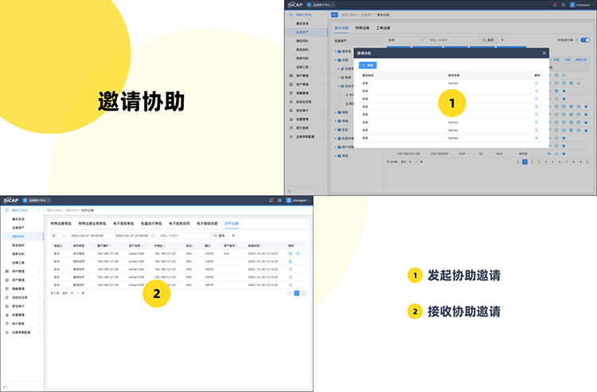The image size is (597, 392).
Task: Click the first action icon in the root row
Action: (x=289, y=253)
